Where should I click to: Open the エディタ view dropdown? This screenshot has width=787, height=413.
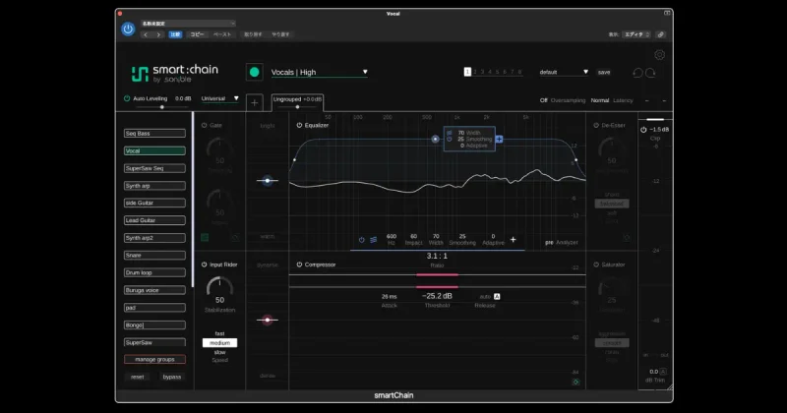click(x=636, y=34)
